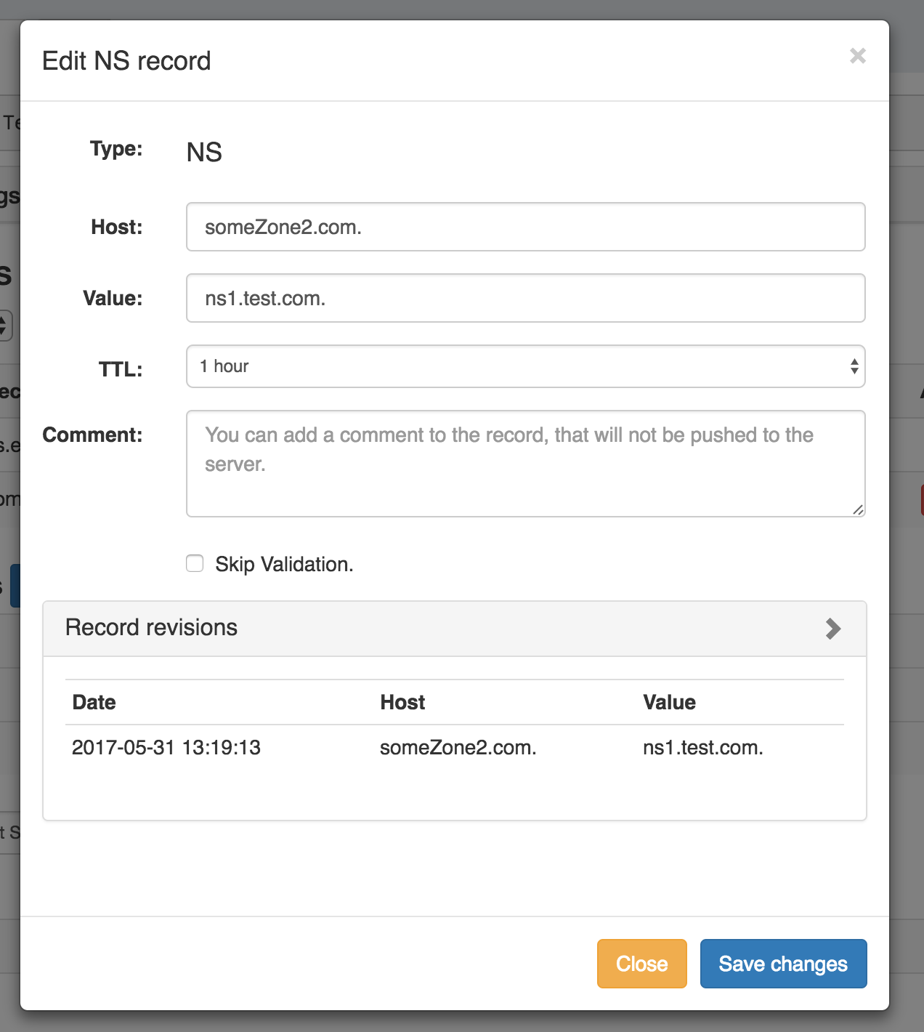Screen dimensions: 924x1032
Task: Click ns1.test.com. in the revisions row
Action: click(x=702, y=748)
